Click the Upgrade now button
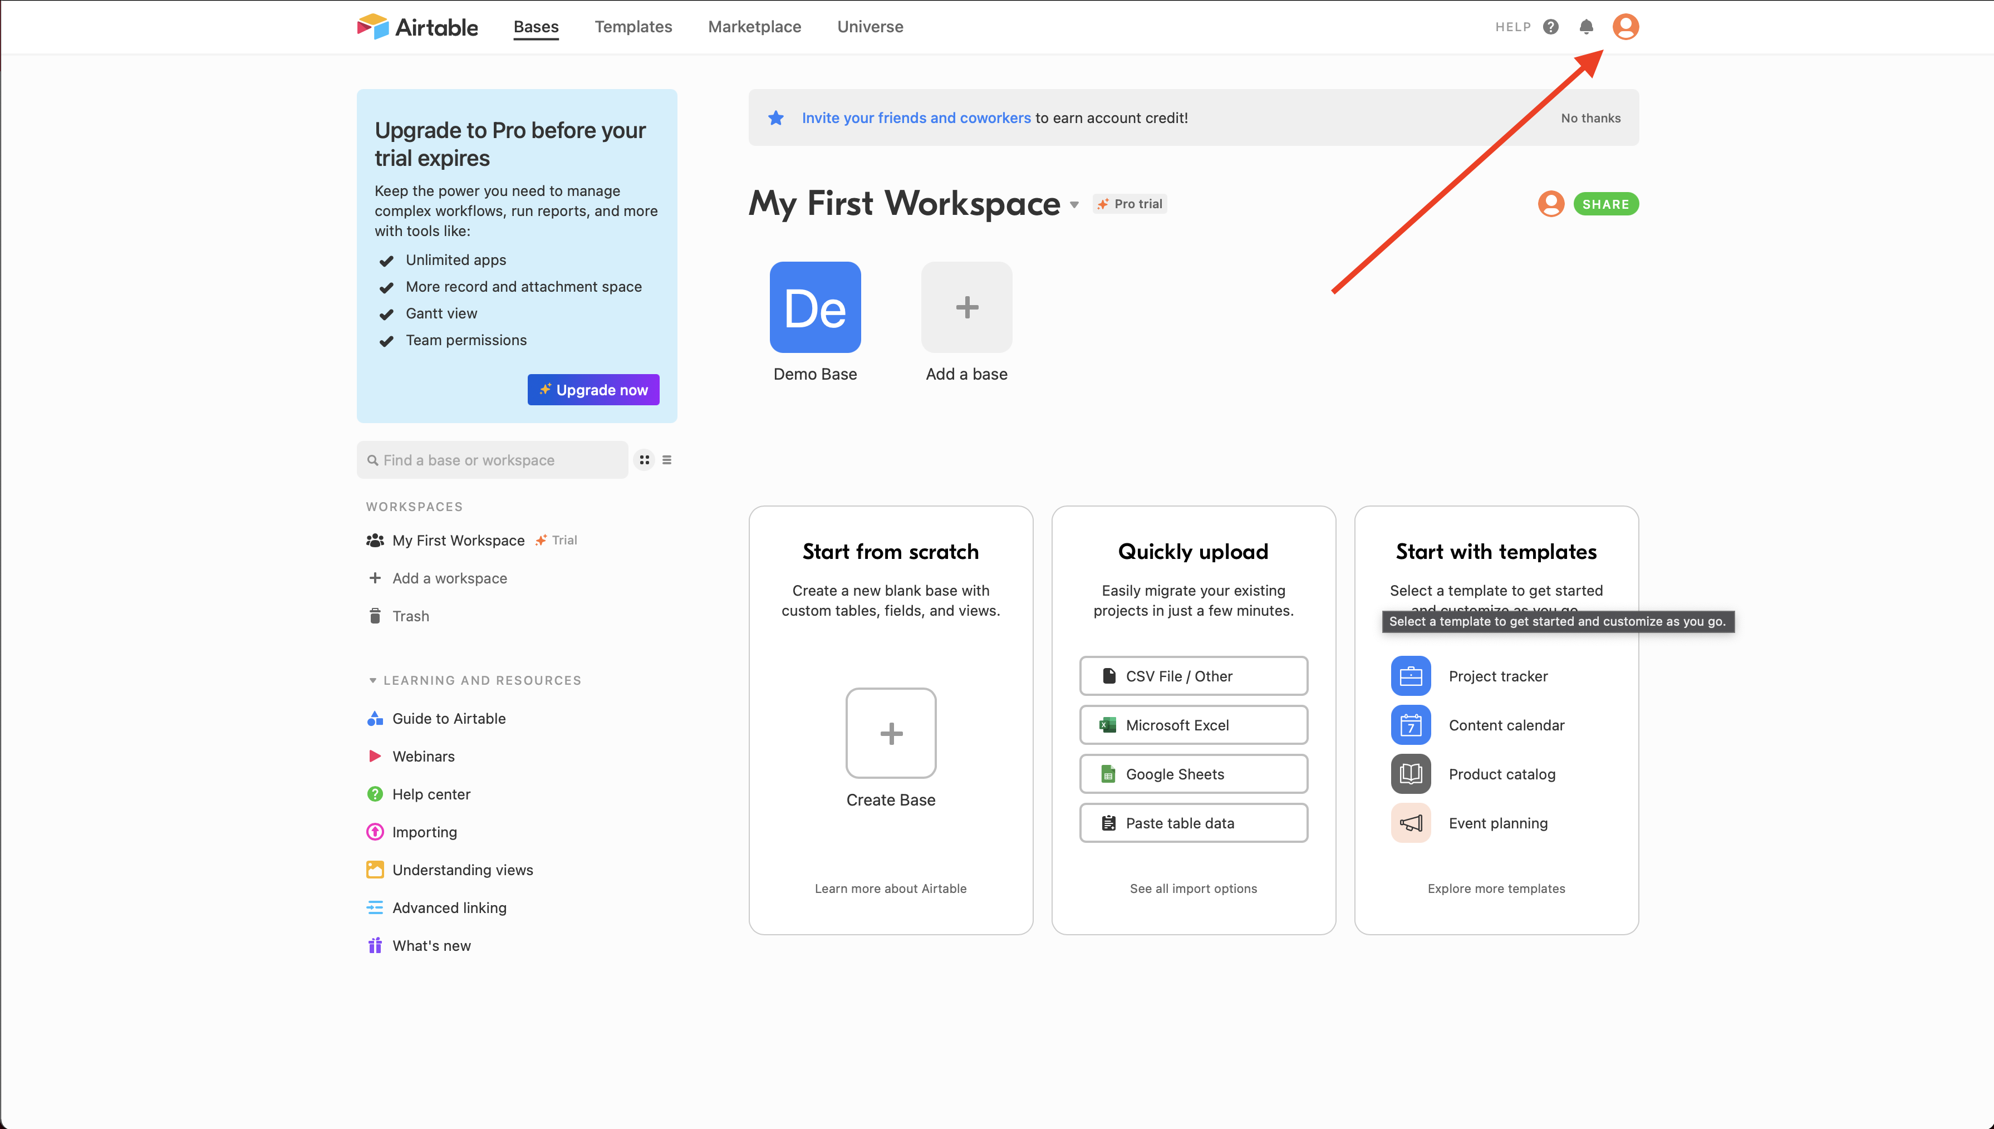 click(593, 390)
